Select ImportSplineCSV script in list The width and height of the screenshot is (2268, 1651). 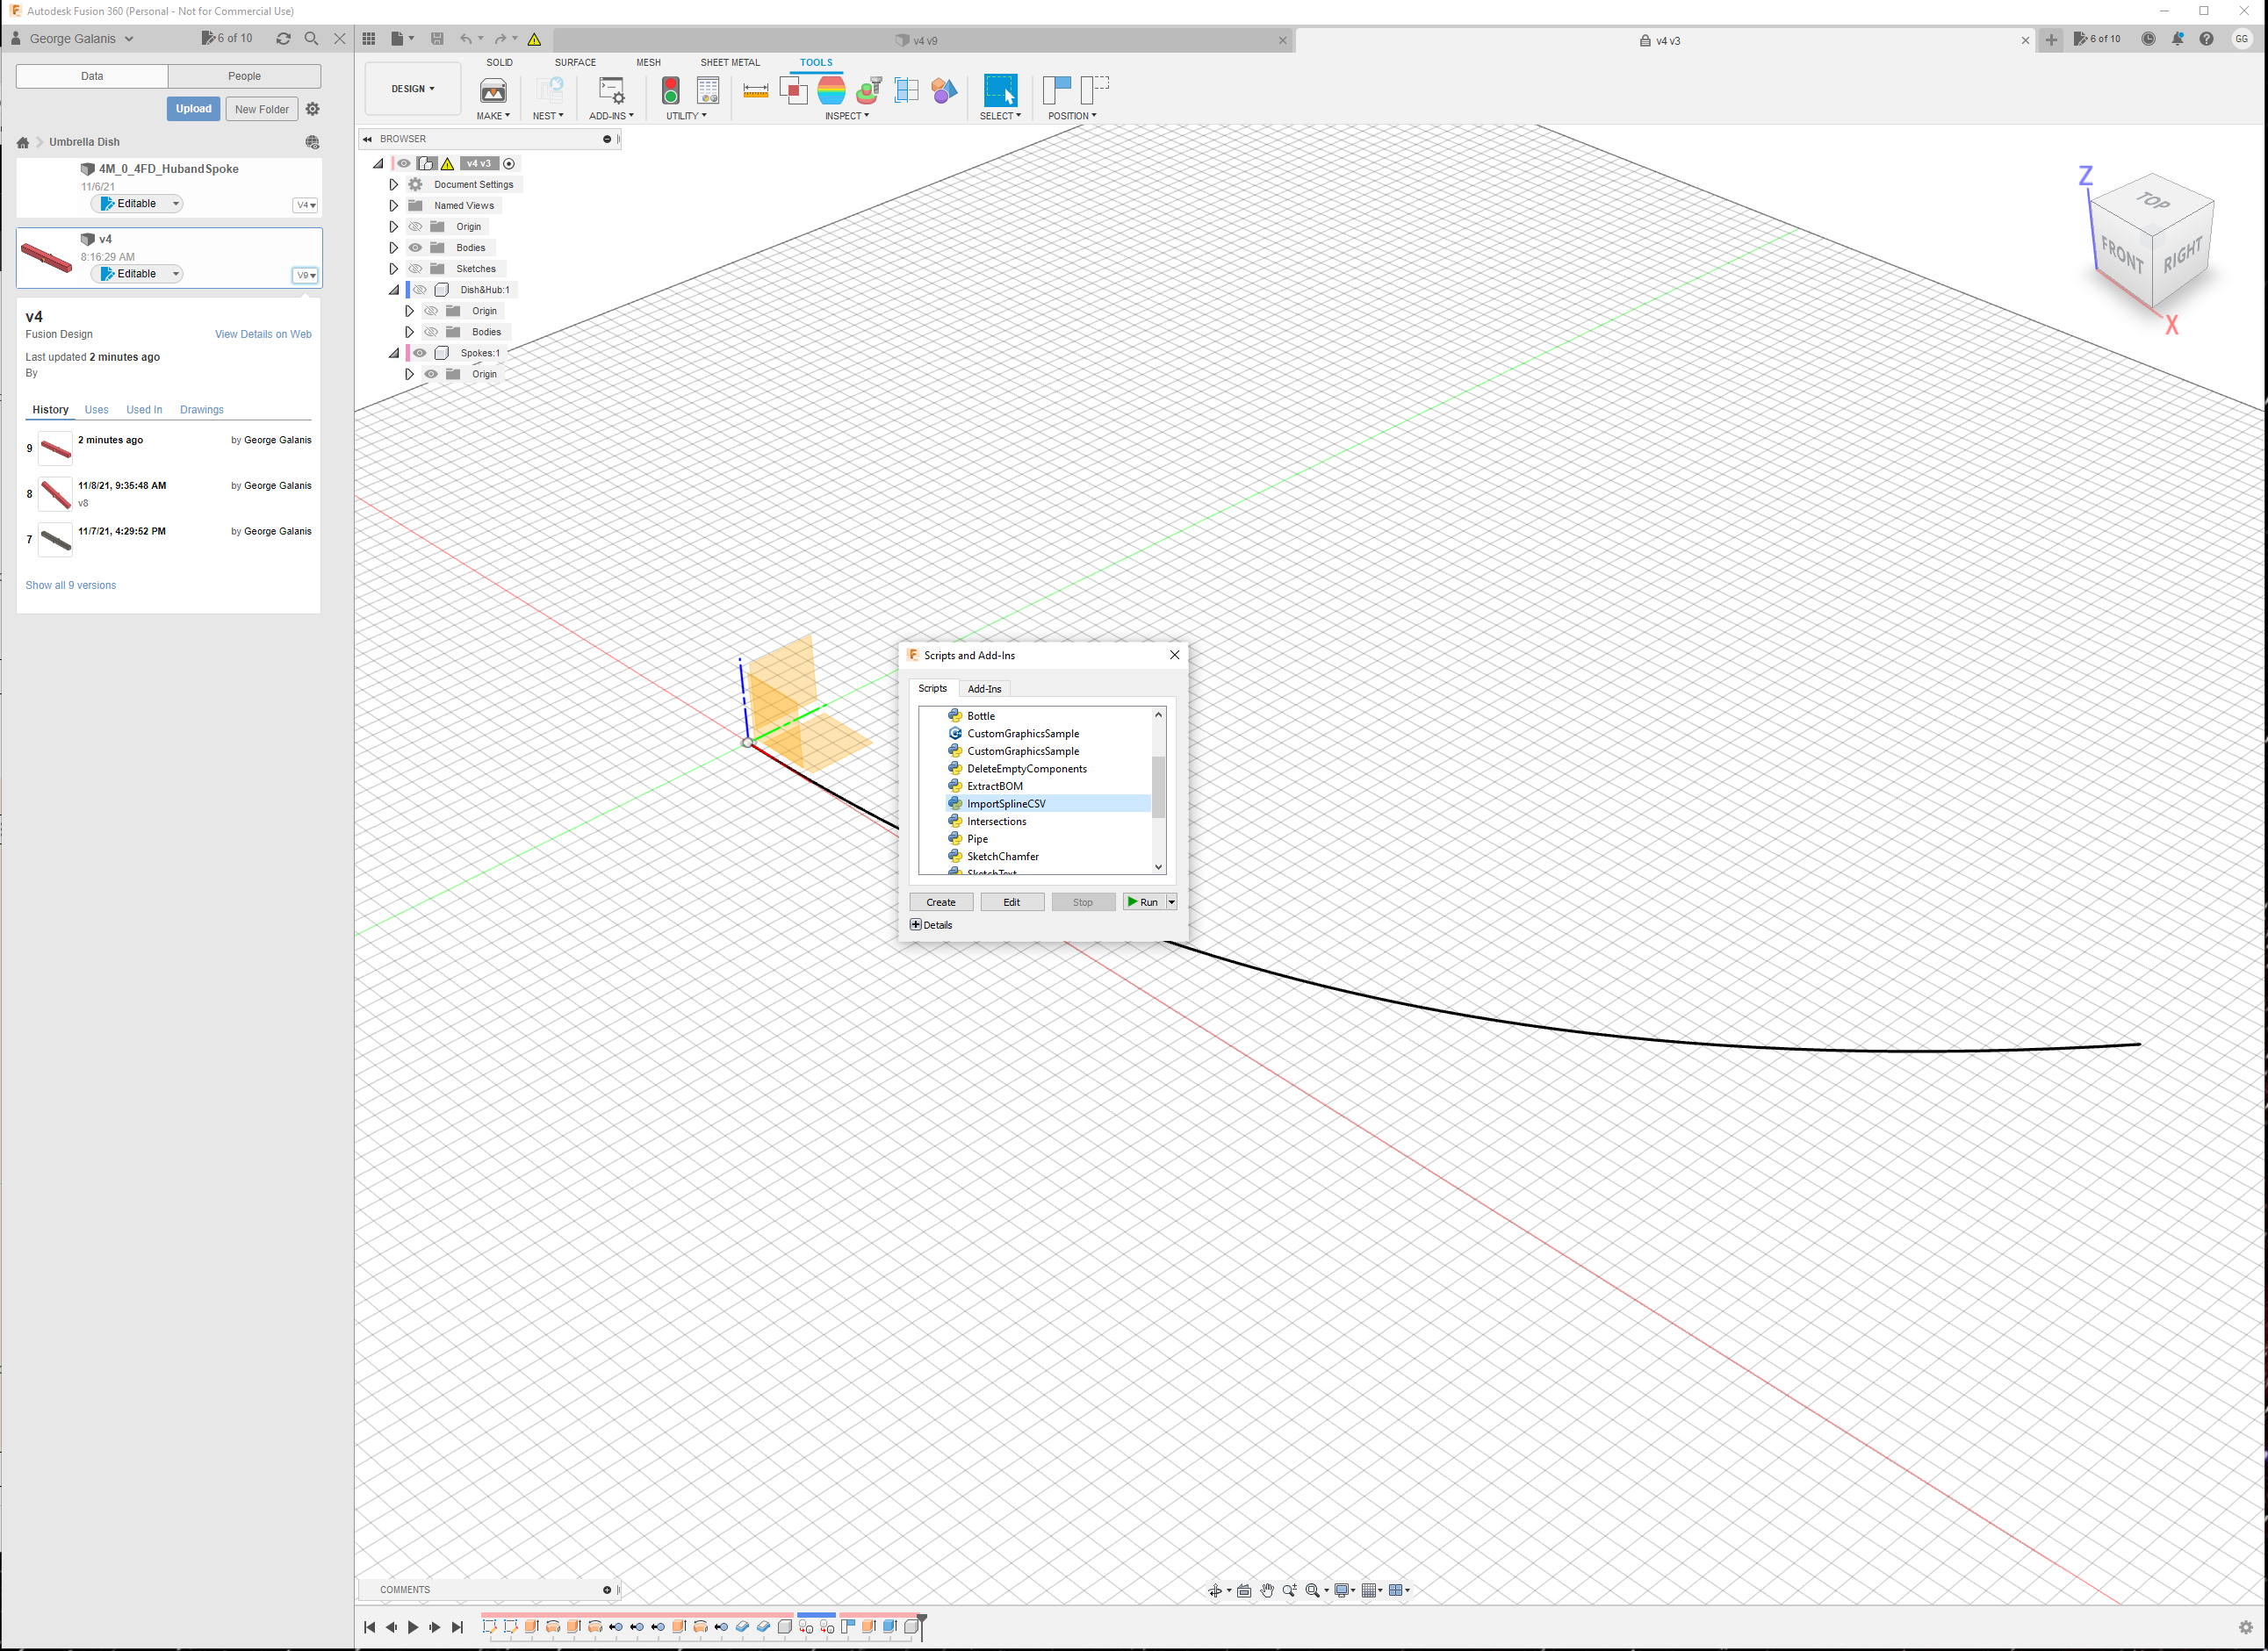pyautogui.click(x=1006, y=803)
